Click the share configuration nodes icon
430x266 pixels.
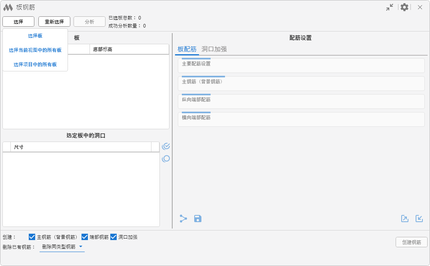coord(183,219)
